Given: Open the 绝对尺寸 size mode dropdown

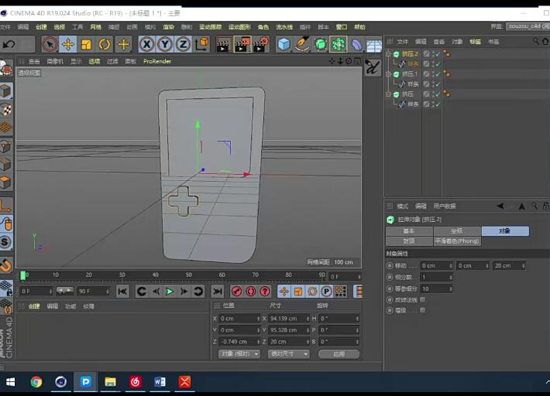Looking at the screenshot, I should [x=288, y=354].
